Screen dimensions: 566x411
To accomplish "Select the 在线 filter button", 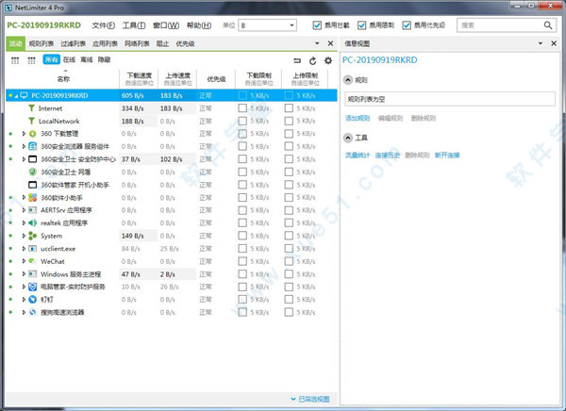I will (x=69, y=59).
